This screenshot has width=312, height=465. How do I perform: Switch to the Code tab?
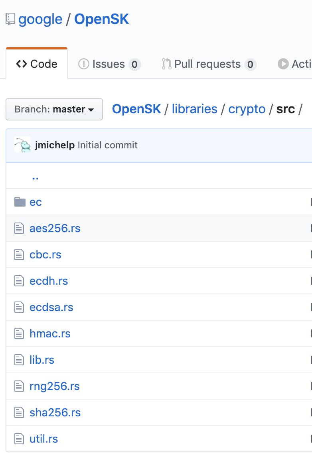coord(37,64)
